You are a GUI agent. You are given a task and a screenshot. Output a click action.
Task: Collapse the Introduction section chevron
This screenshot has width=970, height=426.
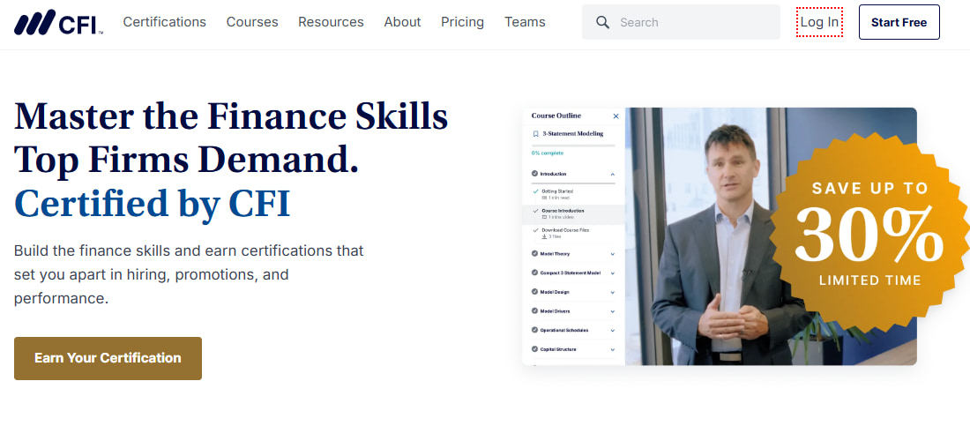click(x=613, y=175)
